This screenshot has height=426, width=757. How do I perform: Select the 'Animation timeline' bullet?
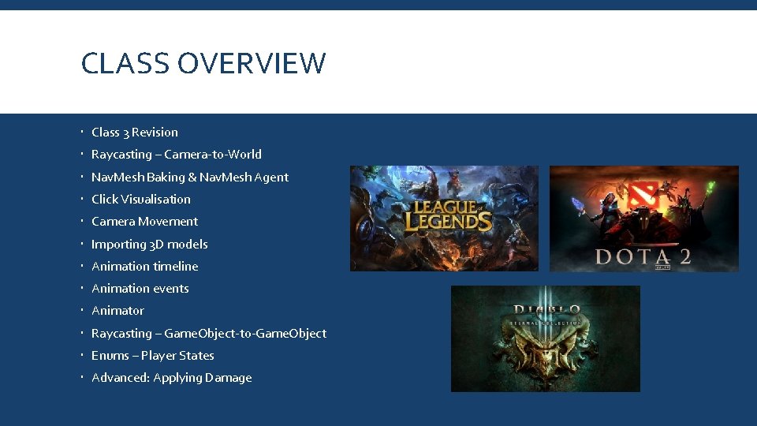coord(145,266)
